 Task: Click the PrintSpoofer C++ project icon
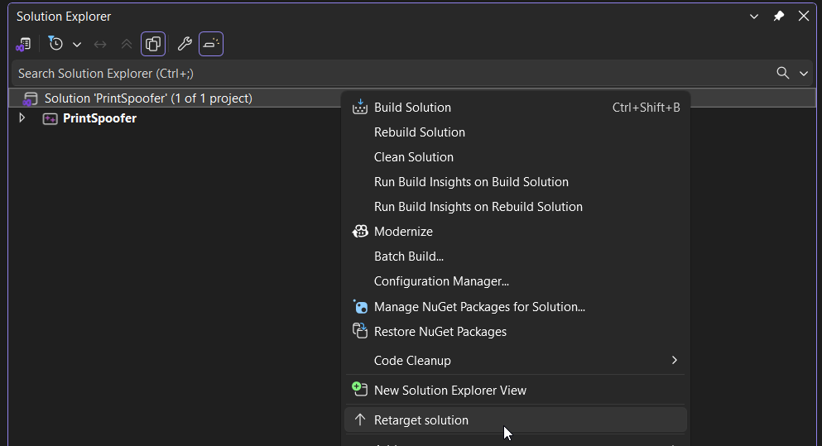click(50, 118)
